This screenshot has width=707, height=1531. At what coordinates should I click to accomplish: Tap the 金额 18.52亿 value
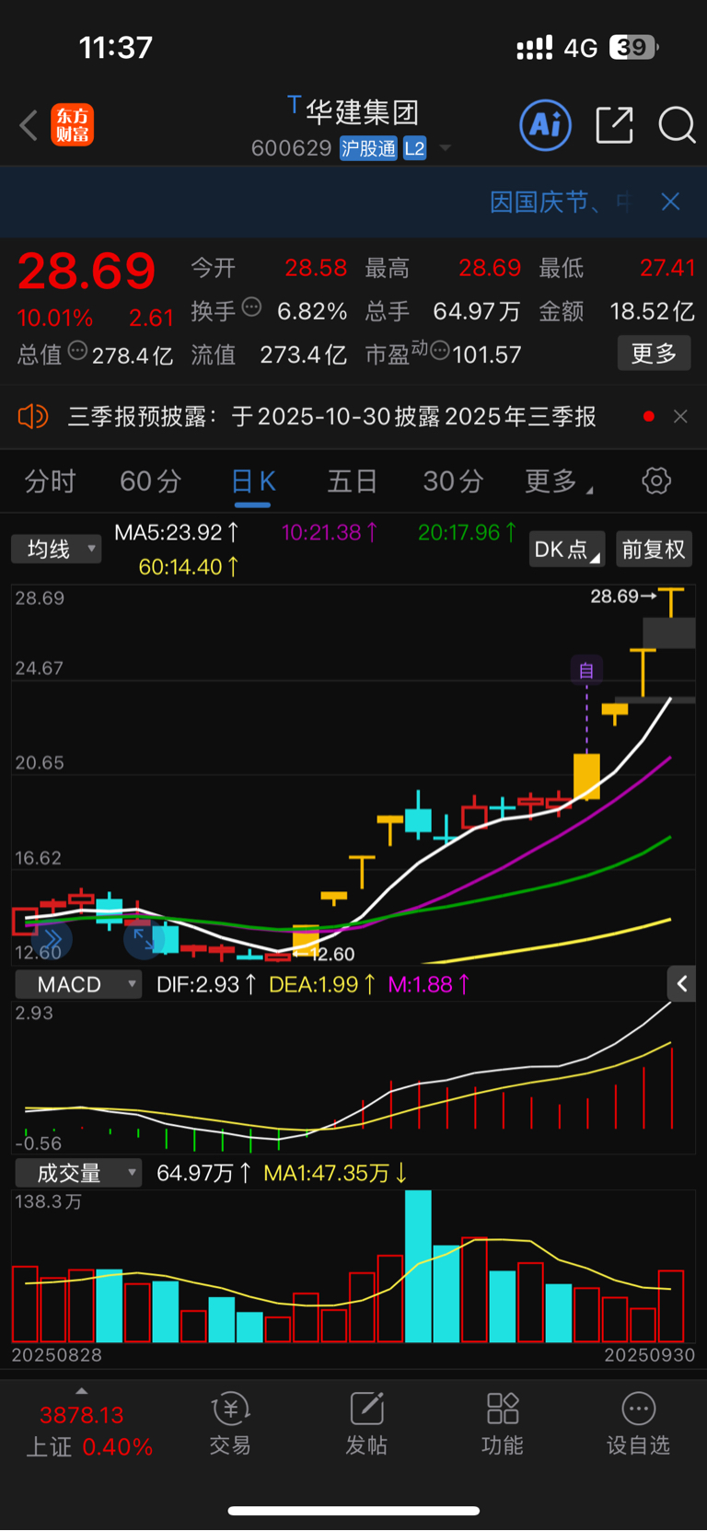[653, 311]
